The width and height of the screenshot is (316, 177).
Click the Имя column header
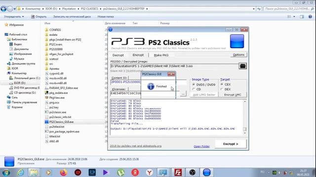[47, 23]
